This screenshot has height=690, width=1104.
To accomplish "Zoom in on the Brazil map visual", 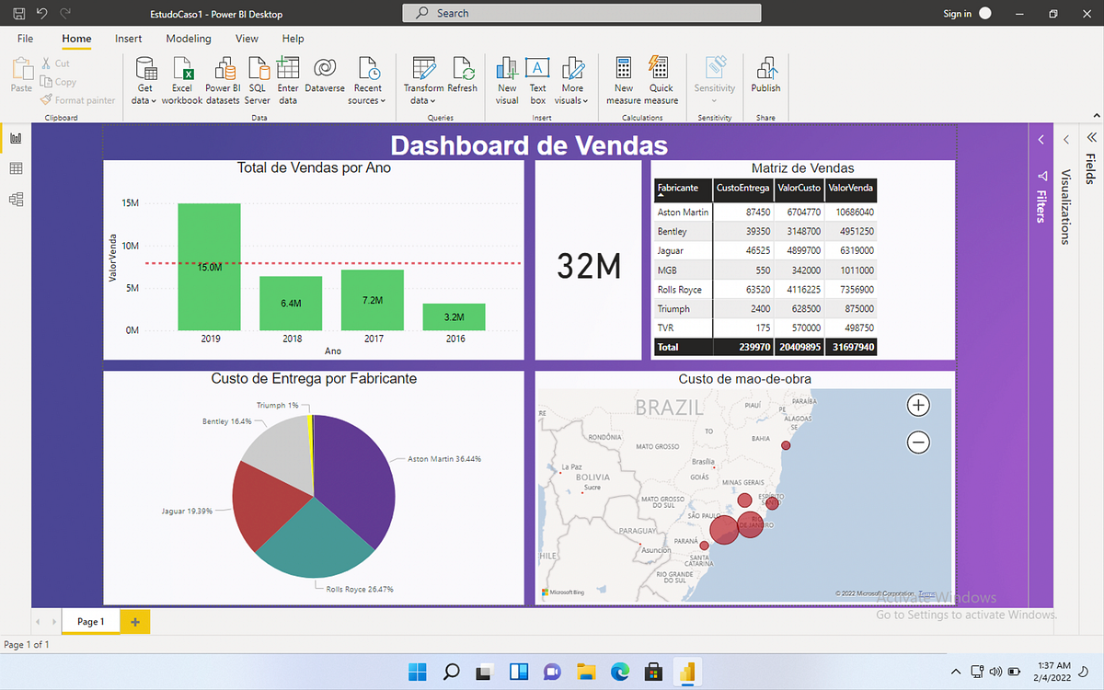I will pos(916,405).
